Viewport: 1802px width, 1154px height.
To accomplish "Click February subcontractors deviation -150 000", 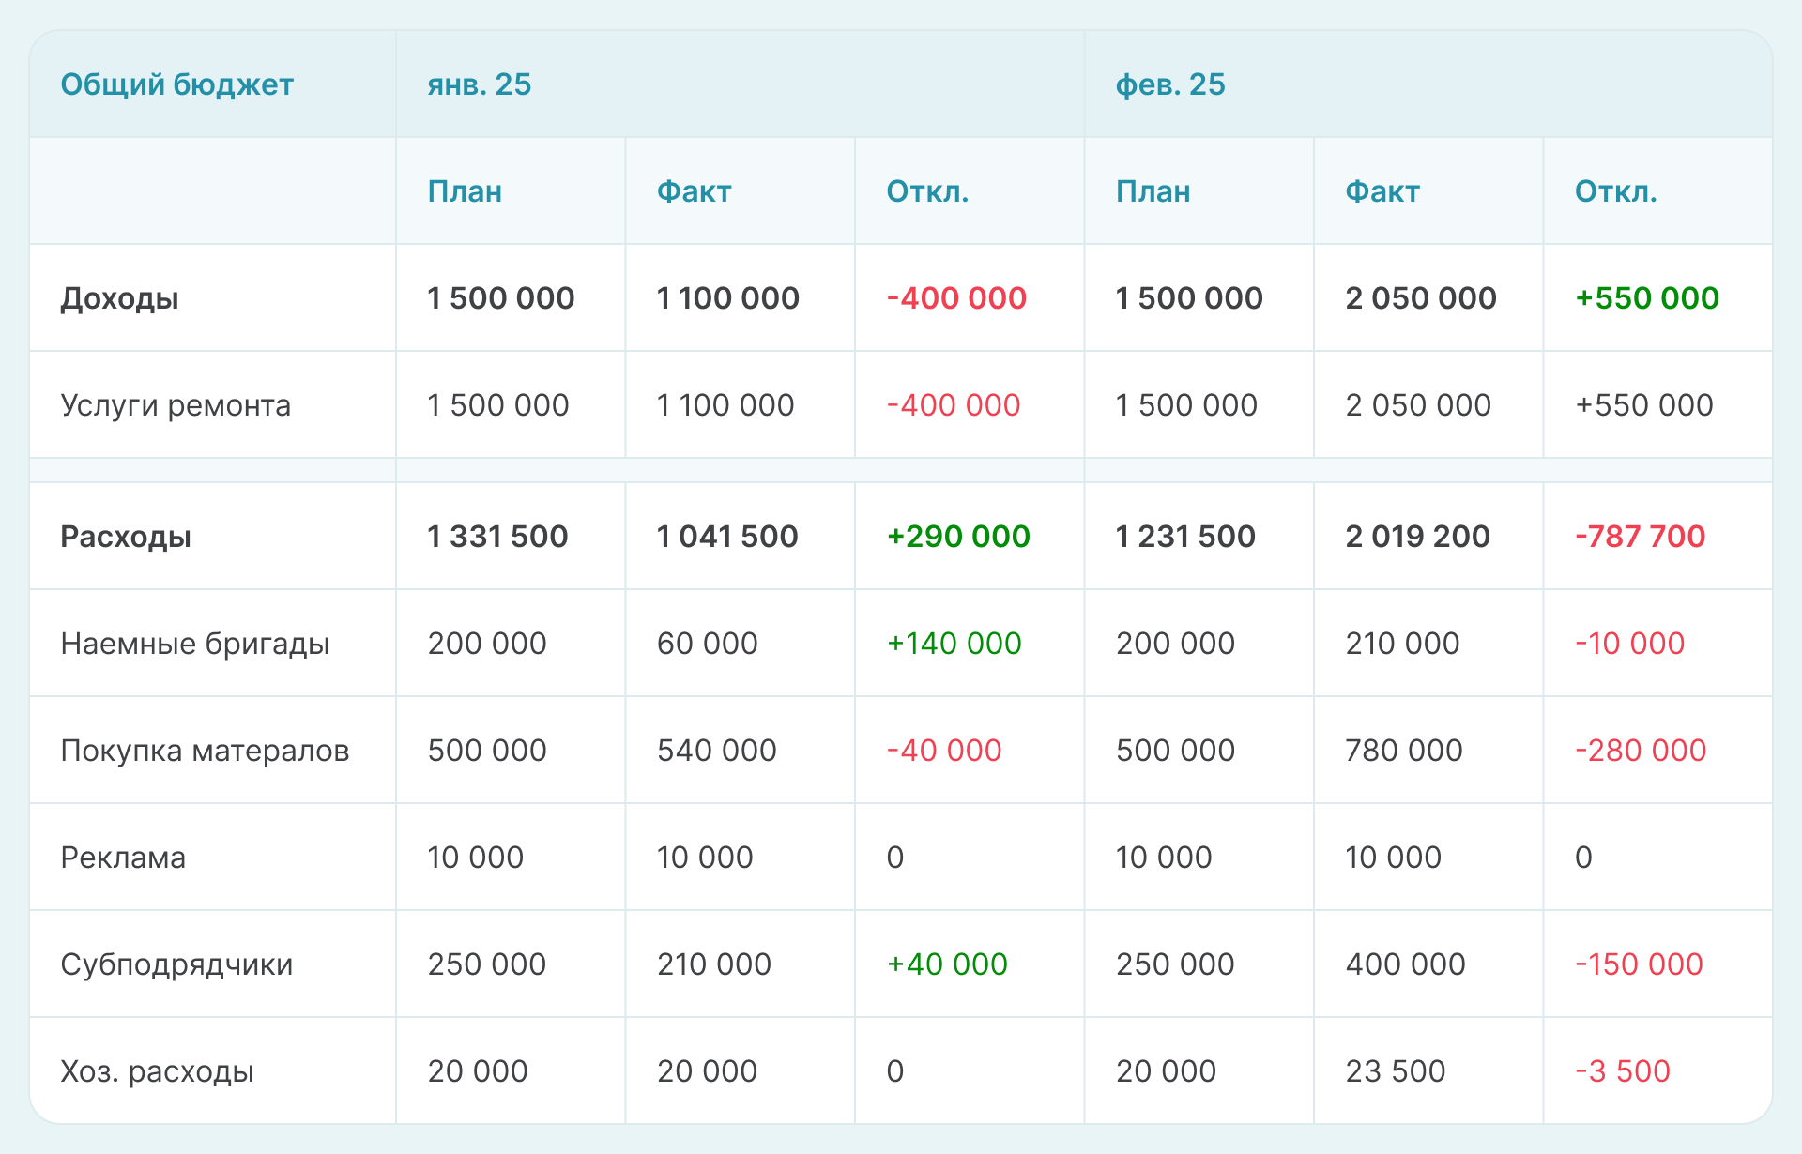I will point(1639,964).
